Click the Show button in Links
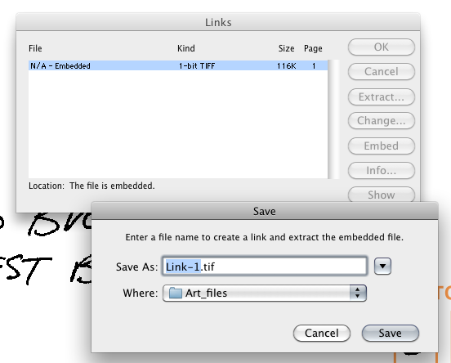The height and width of the screenshot is (363, 451). 382,195
